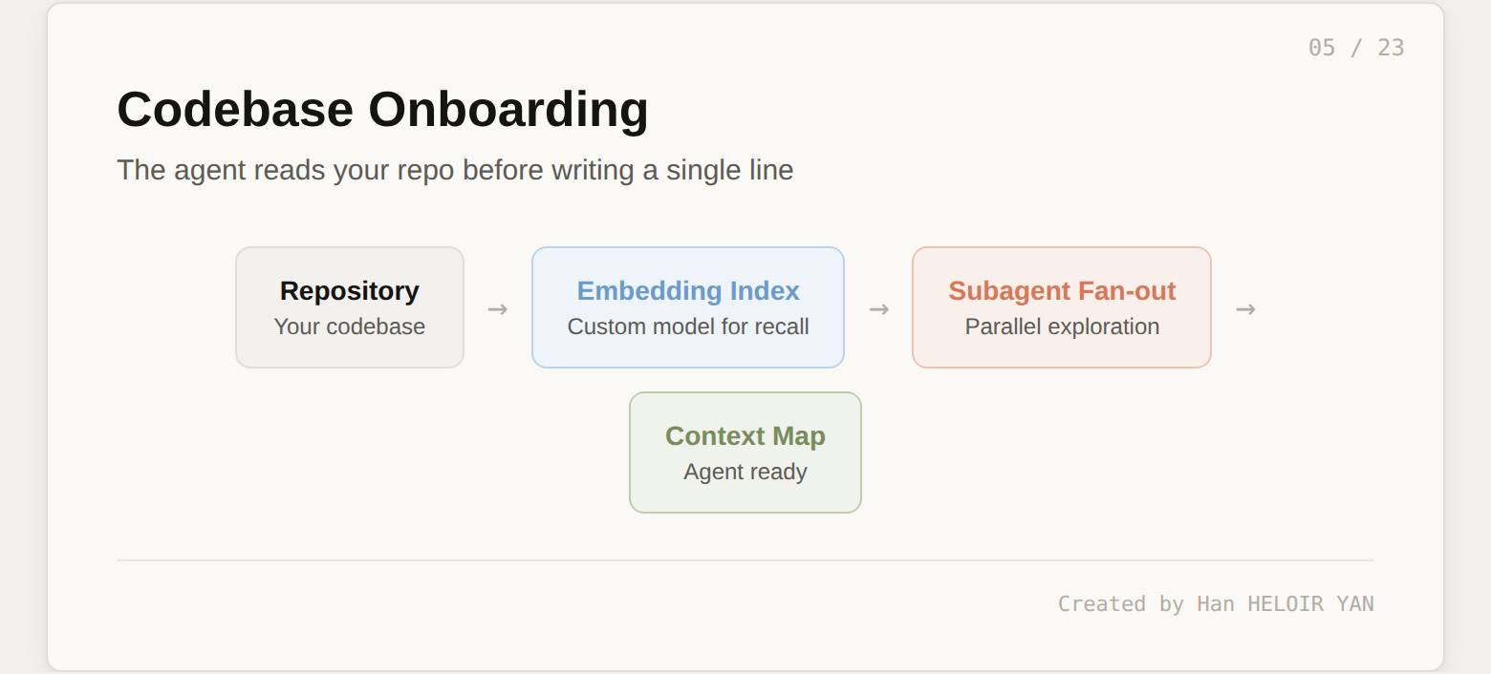Viewport: 1491px width, 674px height.
Task: Select the Context Map heading
Action: (x=745, y=435)
